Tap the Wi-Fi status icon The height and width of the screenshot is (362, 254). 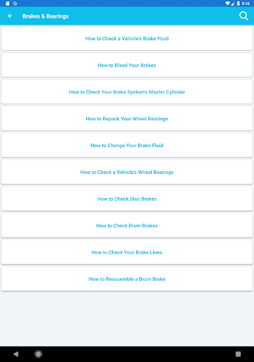click(x=228, y=4)
